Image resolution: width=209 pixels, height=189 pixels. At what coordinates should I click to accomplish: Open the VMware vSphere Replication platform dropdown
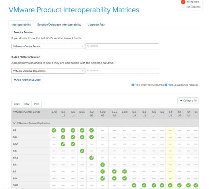[x=48, y=71]
